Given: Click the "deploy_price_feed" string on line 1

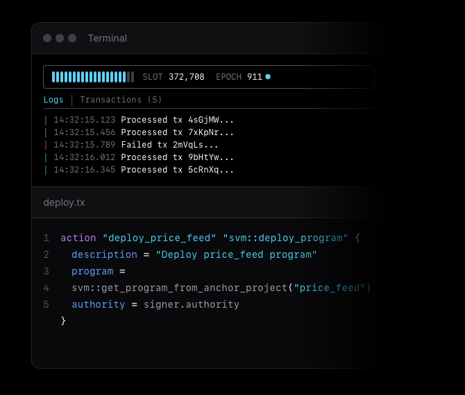Looking at the screenshot, I should (159, 238).
